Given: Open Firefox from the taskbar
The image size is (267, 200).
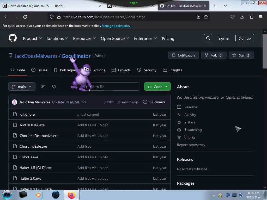Looking at the screenshot, I should 72,195.
